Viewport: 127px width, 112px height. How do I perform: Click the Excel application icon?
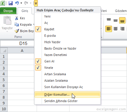[x=3, y=3]
